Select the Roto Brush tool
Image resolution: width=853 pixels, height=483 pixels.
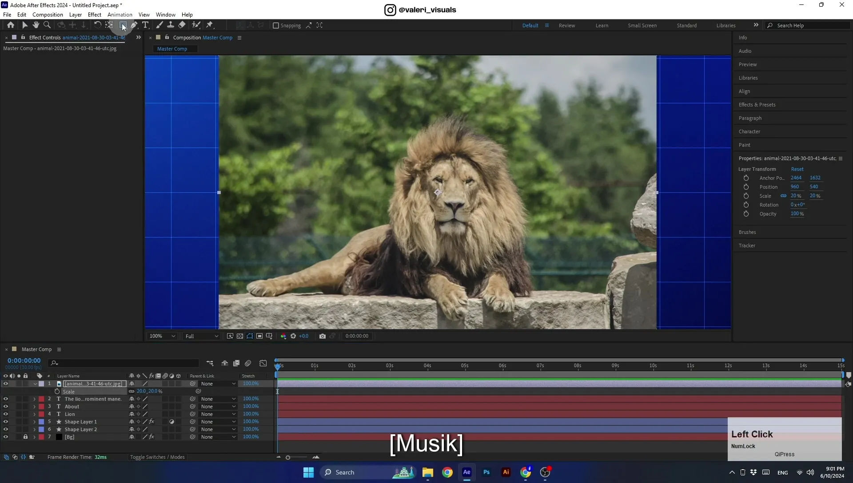(196, 25)
